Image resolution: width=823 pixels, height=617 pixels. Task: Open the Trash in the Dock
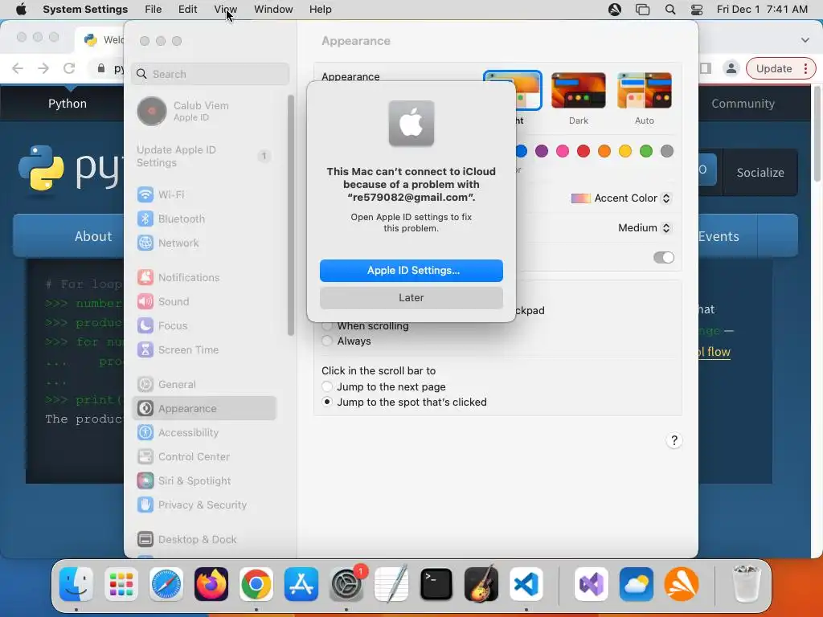point(747,584)
